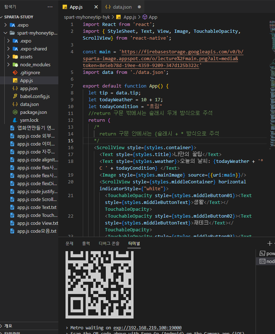Click spart-myhoneytip-hyk breadcrumb

point(87,17)
